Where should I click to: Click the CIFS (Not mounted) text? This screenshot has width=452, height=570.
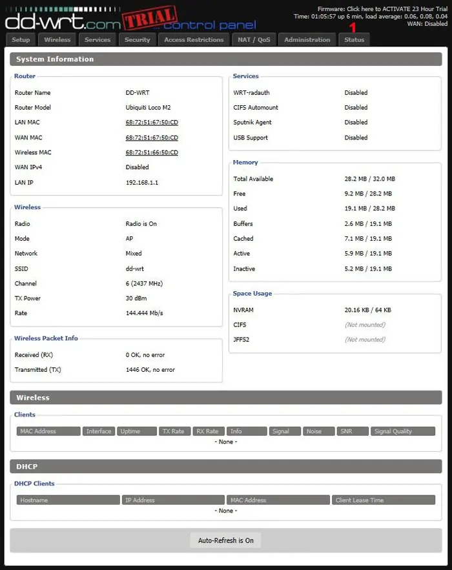click(365, 325)
